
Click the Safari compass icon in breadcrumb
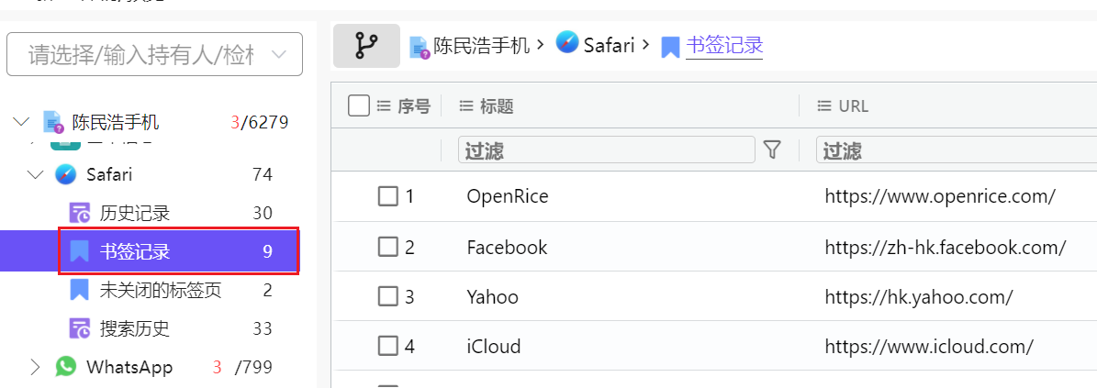pyautogui.click(x=568, y=43)
